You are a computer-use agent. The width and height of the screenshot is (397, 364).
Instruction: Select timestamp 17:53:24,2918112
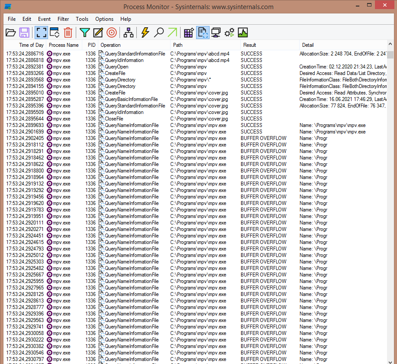coord(25,145)
